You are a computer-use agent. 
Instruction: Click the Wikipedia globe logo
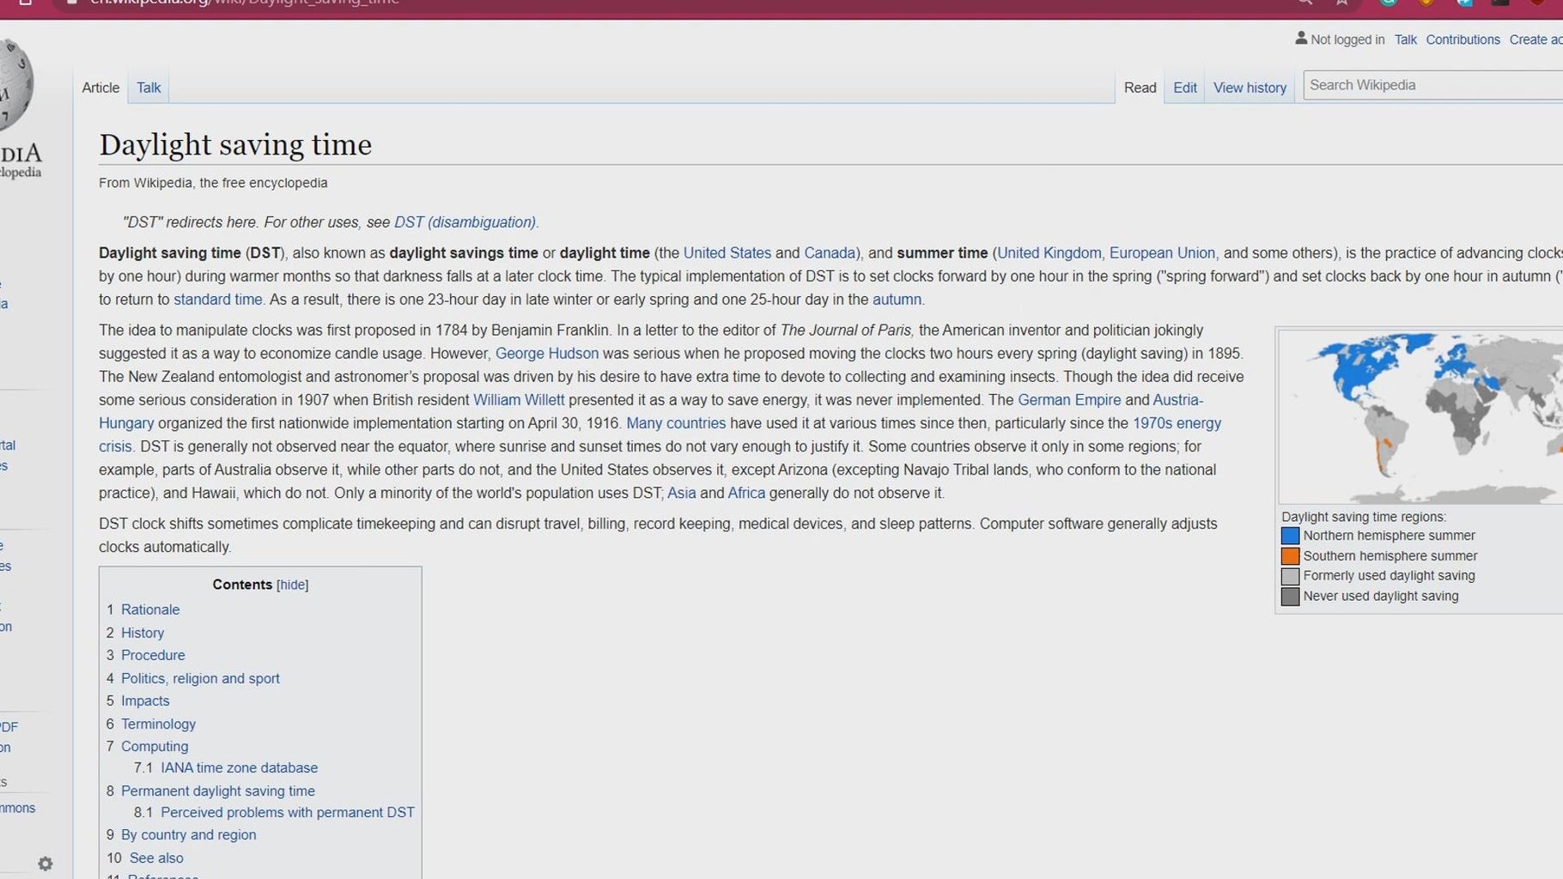15,86
